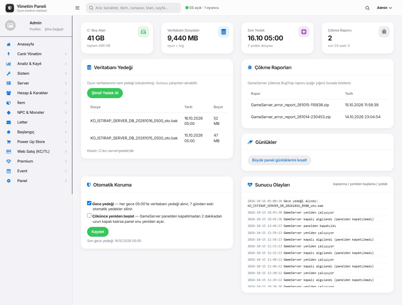402x305 pixels.
Task: Click the users icon for Hesap & Karakter
Action: point(9,93)
